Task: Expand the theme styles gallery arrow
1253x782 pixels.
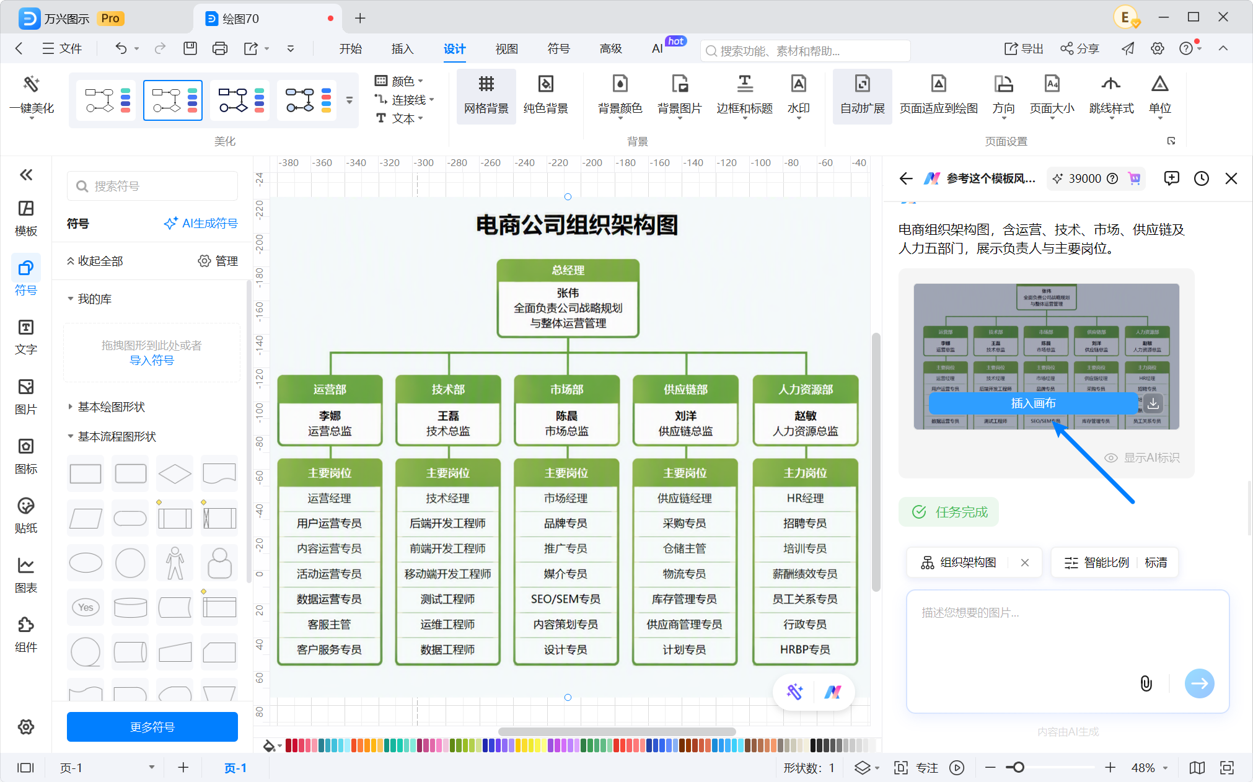Action: click(x=350, y=100)
